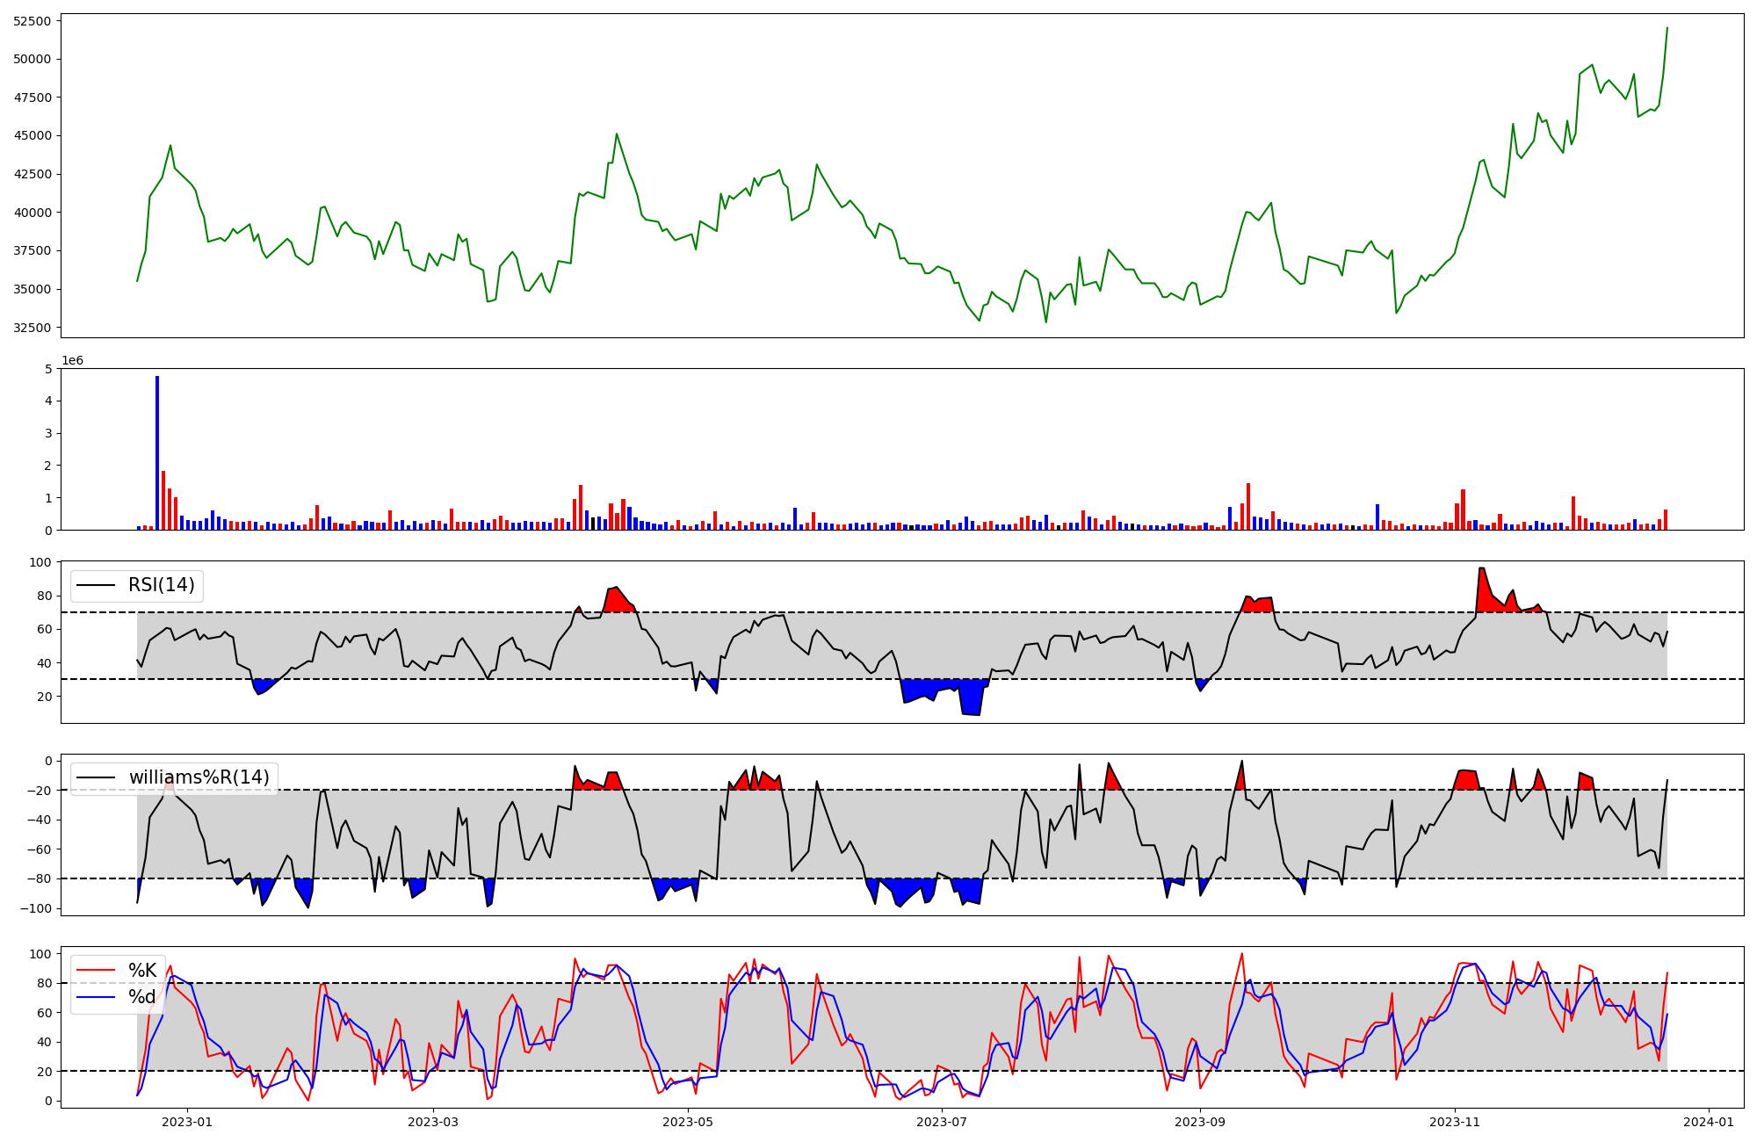Click the %d legend entry text
This screenshot has height=1142, width=1757.
click(x=142, y=997)
